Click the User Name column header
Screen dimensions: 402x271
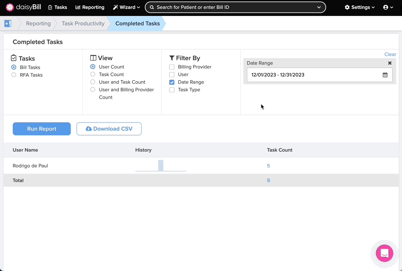25,150
